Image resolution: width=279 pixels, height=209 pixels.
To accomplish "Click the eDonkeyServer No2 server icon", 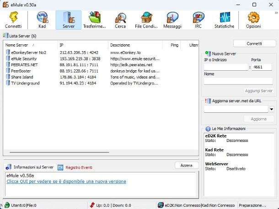I will coord(8,52).
